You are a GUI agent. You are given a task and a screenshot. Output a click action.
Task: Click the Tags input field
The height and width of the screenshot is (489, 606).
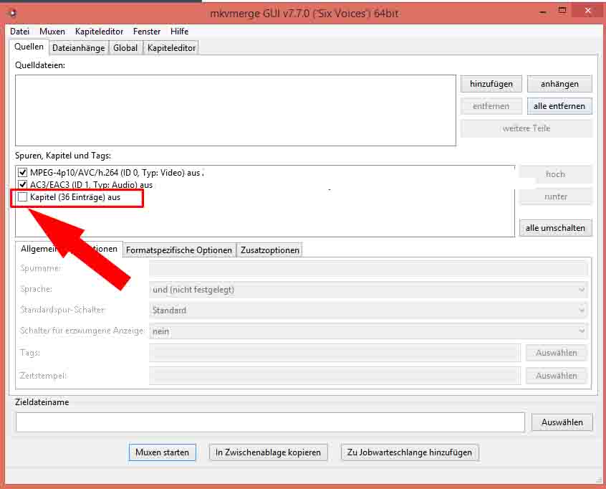335,353
